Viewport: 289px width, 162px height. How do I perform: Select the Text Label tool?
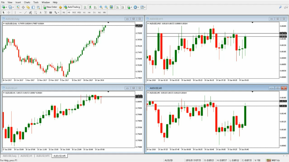click(x=46, y=12)
